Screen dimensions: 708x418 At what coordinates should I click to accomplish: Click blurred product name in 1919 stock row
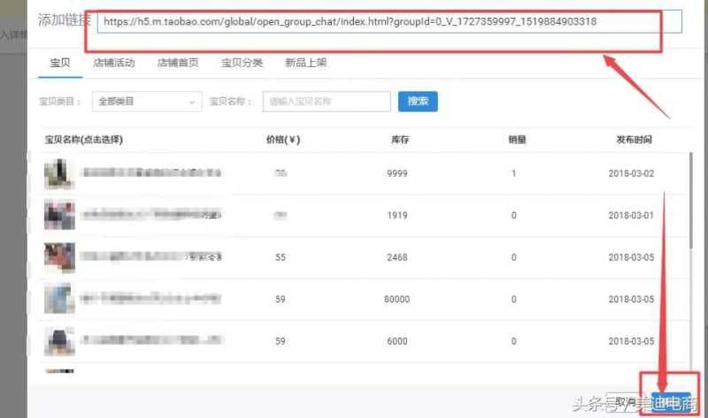pyautogui.click(x=151, y=215)
